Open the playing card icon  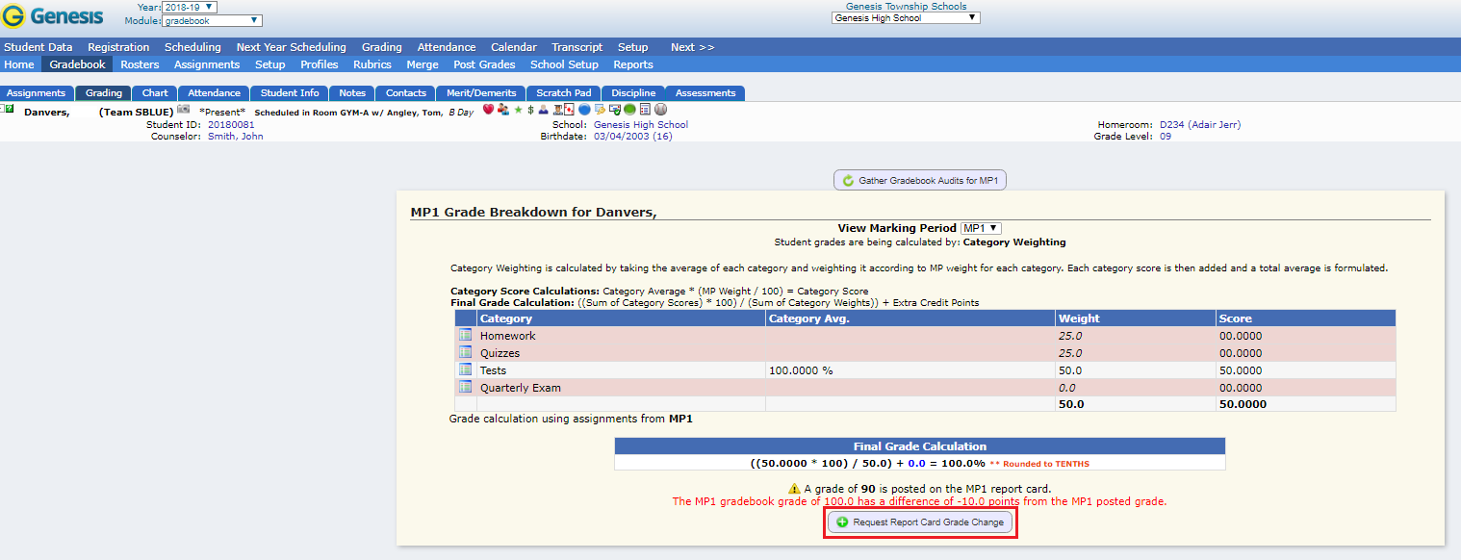(x=568, y=109)
